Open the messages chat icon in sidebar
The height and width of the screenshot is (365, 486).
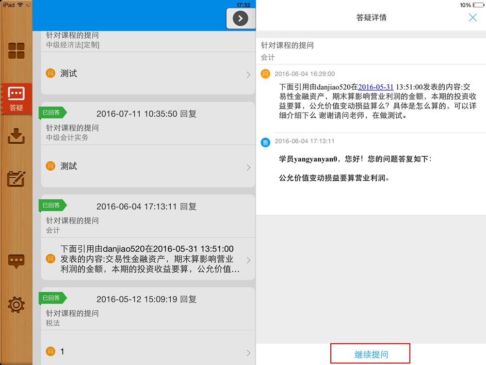(x=16, y=260)
